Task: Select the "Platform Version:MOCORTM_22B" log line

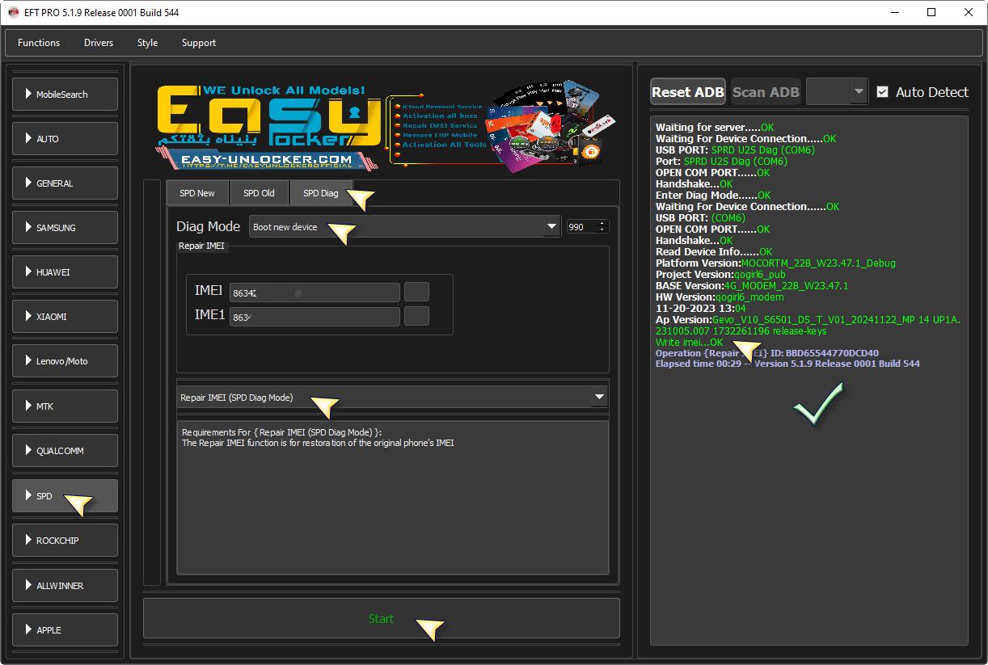Action: coord(775,263)
